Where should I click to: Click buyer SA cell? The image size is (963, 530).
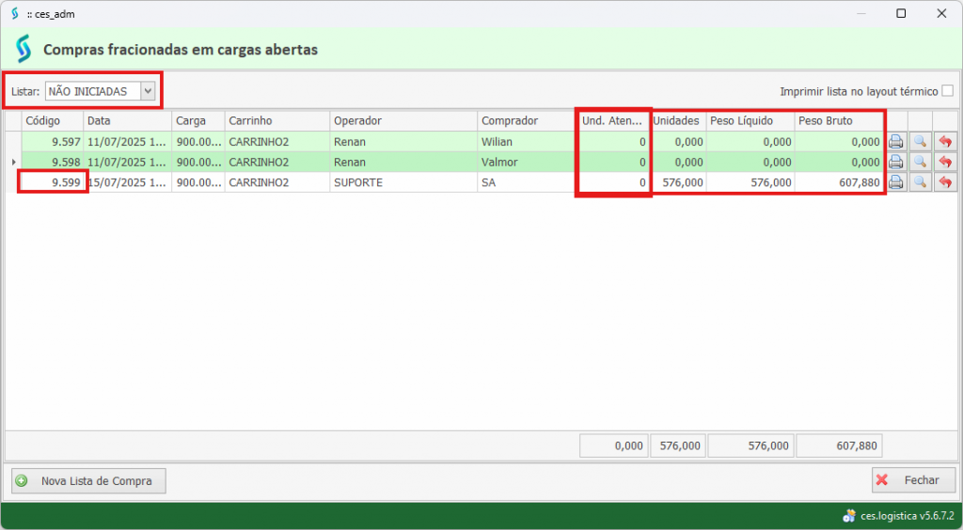[x=528, y=182]
